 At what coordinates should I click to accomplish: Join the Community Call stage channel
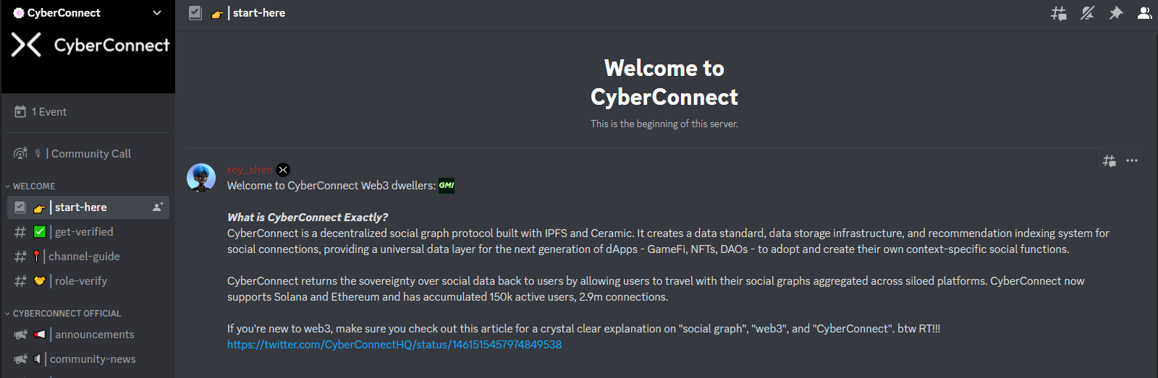point(88,154)
